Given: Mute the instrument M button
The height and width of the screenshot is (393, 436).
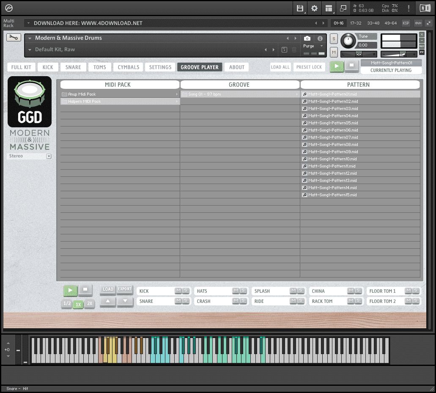Looking at the screenshot, I should tap(334, 52).
